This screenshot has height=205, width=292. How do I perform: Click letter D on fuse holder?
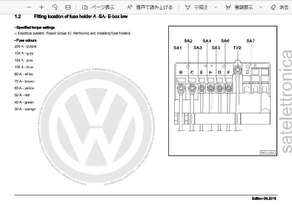point(220,72)
